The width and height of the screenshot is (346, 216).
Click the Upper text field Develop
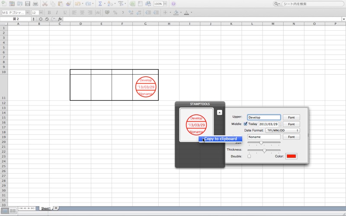pos(264,118)
